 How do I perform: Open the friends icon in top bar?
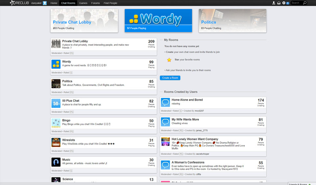click(274, 3)
